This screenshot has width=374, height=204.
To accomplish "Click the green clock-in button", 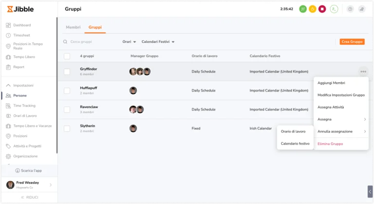I will click(303, 9).
